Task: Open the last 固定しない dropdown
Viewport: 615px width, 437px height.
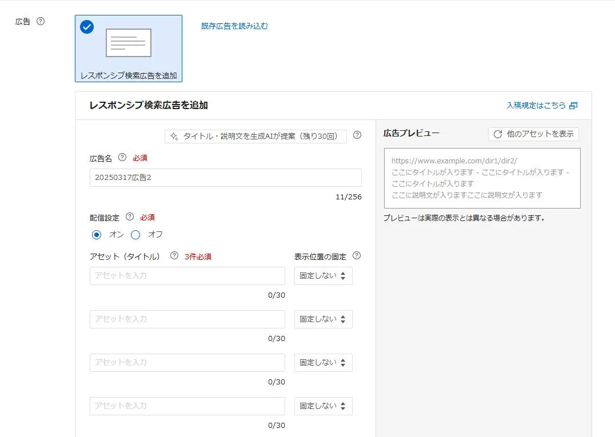Action: [324, 406]
